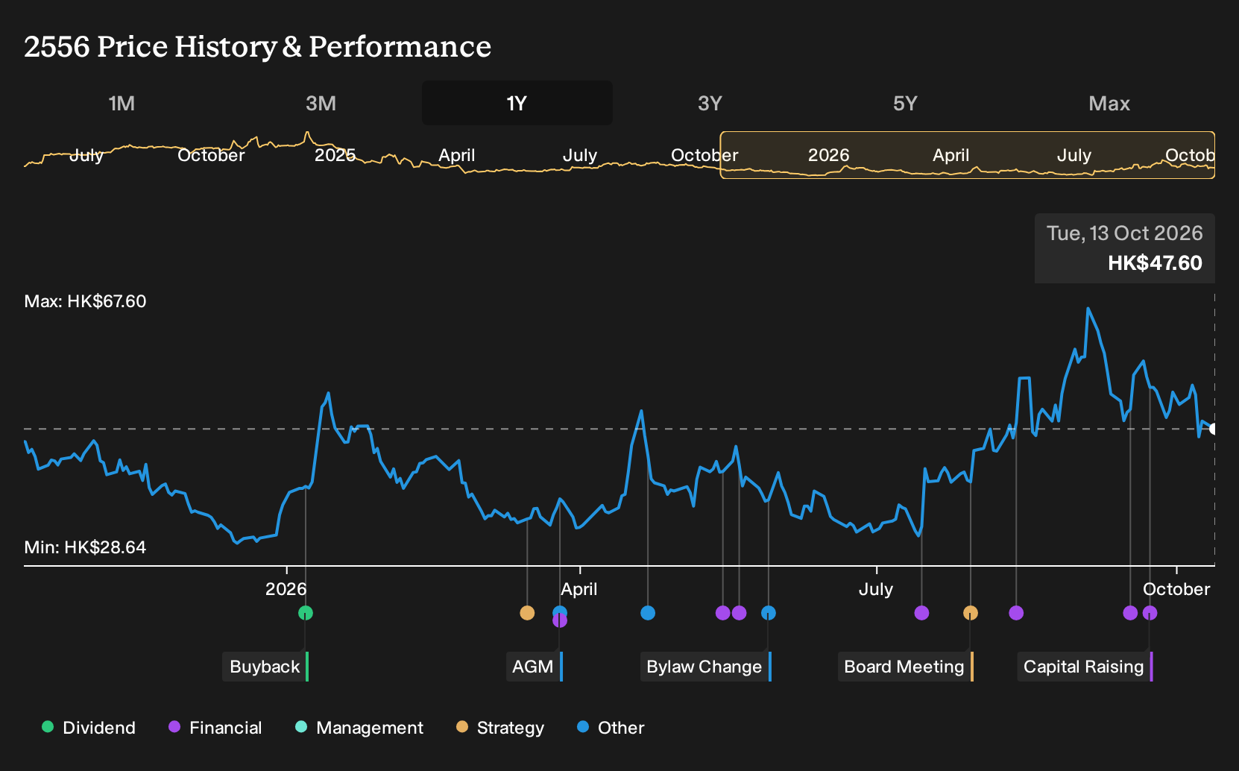Open the AGM event label
This screenshot has height=771, width=1239.
[535, 667]
